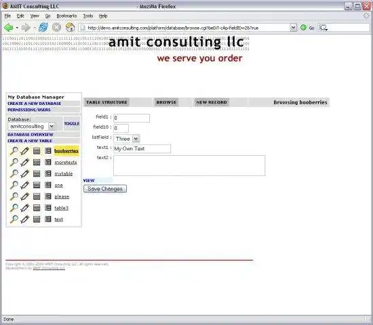373x325 pixels.
Task: Click structure icon for test table
Action: 48,219
